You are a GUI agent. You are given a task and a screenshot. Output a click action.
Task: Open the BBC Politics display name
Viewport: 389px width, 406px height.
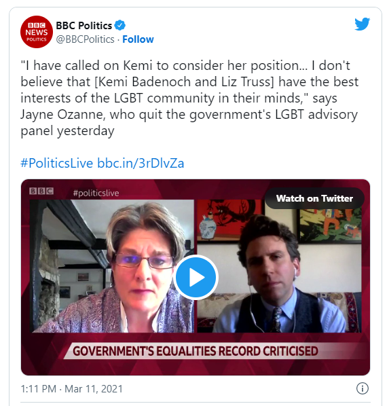point(84,25)
